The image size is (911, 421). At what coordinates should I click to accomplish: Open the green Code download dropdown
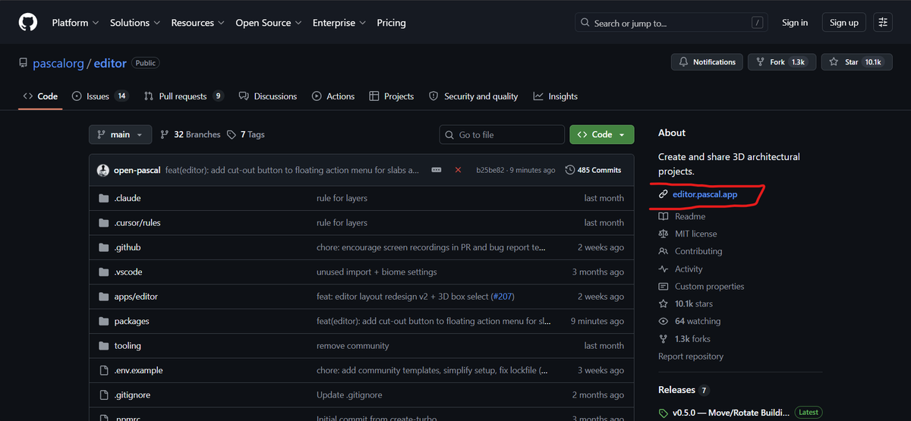tap(602, 134)
